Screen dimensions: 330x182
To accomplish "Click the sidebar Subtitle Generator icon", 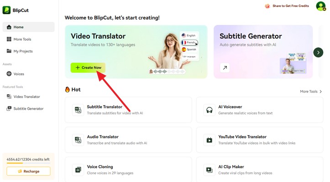I will (9, 109).
